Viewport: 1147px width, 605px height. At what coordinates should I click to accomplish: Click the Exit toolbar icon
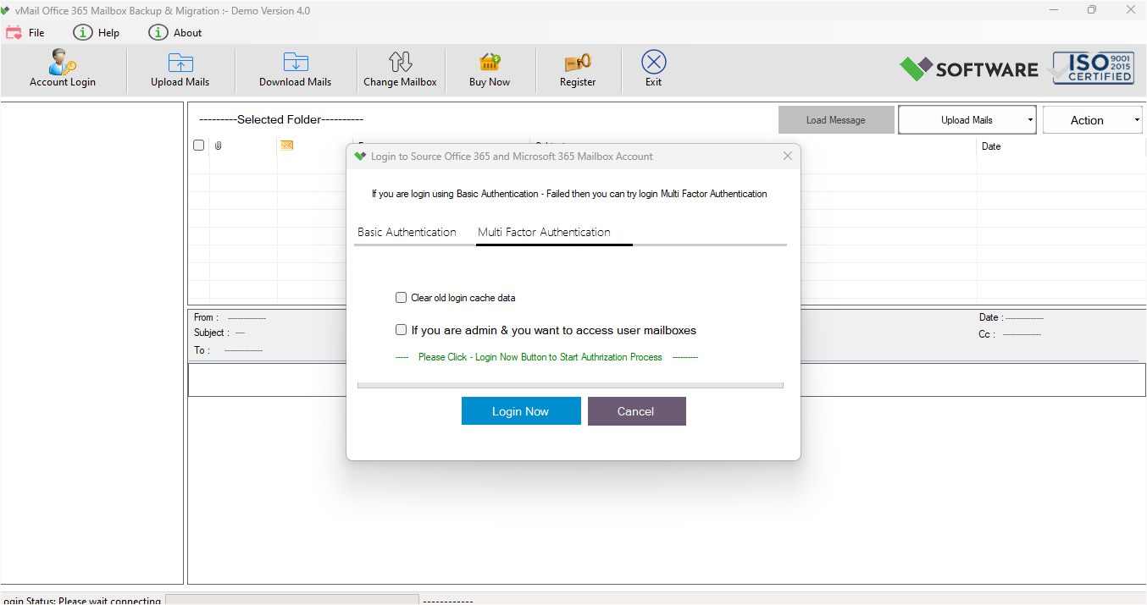[x=654, y=62]
